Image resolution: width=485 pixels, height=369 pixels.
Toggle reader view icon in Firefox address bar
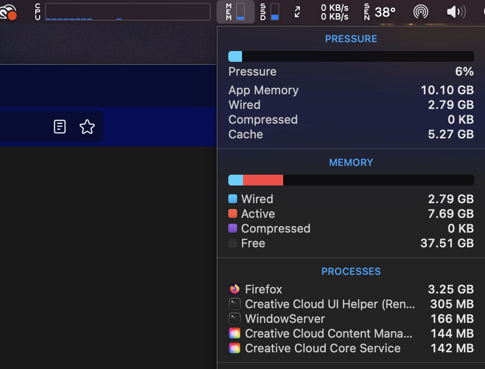60,127
